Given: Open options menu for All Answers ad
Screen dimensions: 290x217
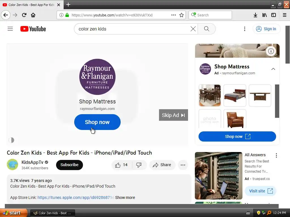Looking at the screenshot, I should pos(276,155).
